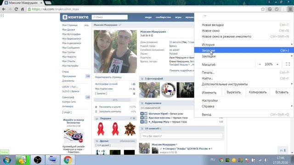Viewport: 294px width, 165px height.
Task: Expand the История submenu
Action: (244, 44)
